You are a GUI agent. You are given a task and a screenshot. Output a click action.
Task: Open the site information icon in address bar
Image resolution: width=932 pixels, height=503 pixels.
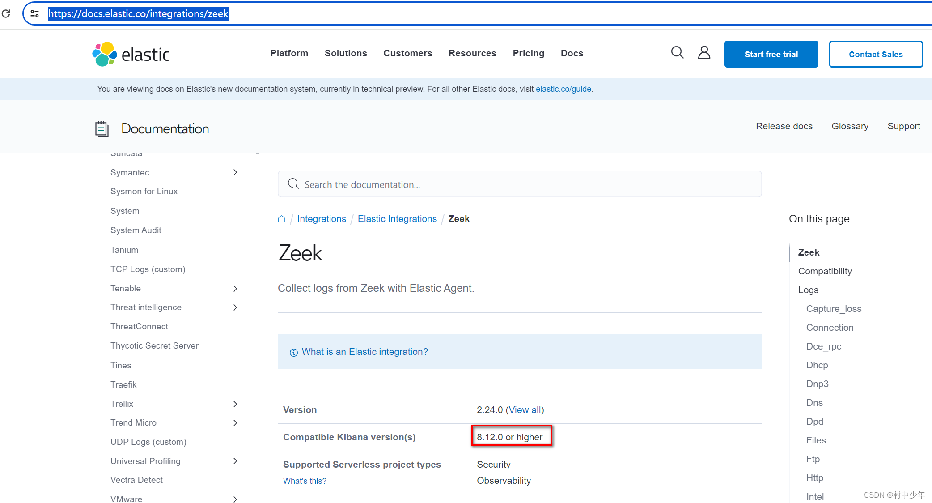point(34,14)
